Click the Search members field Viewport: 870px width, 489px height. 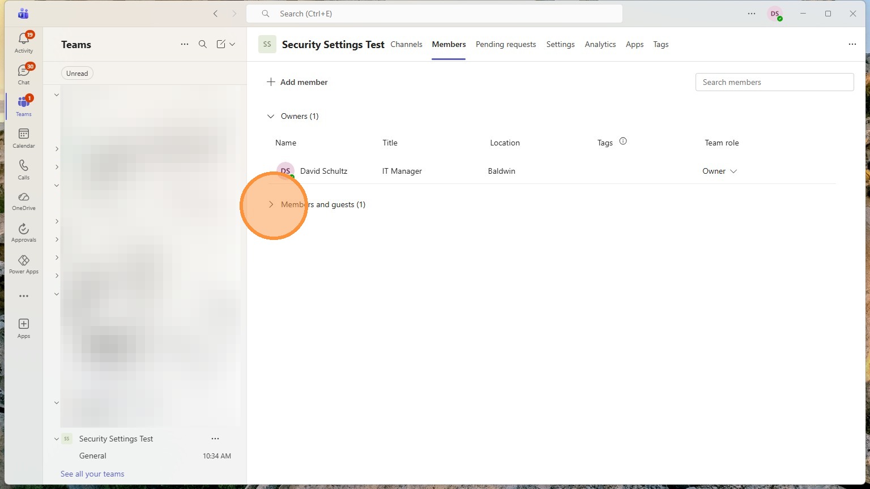(774, 82)
